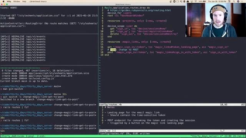Click 'Switched to a new branch' output line
The image size is (246, 138).
[x=40, y=99]
